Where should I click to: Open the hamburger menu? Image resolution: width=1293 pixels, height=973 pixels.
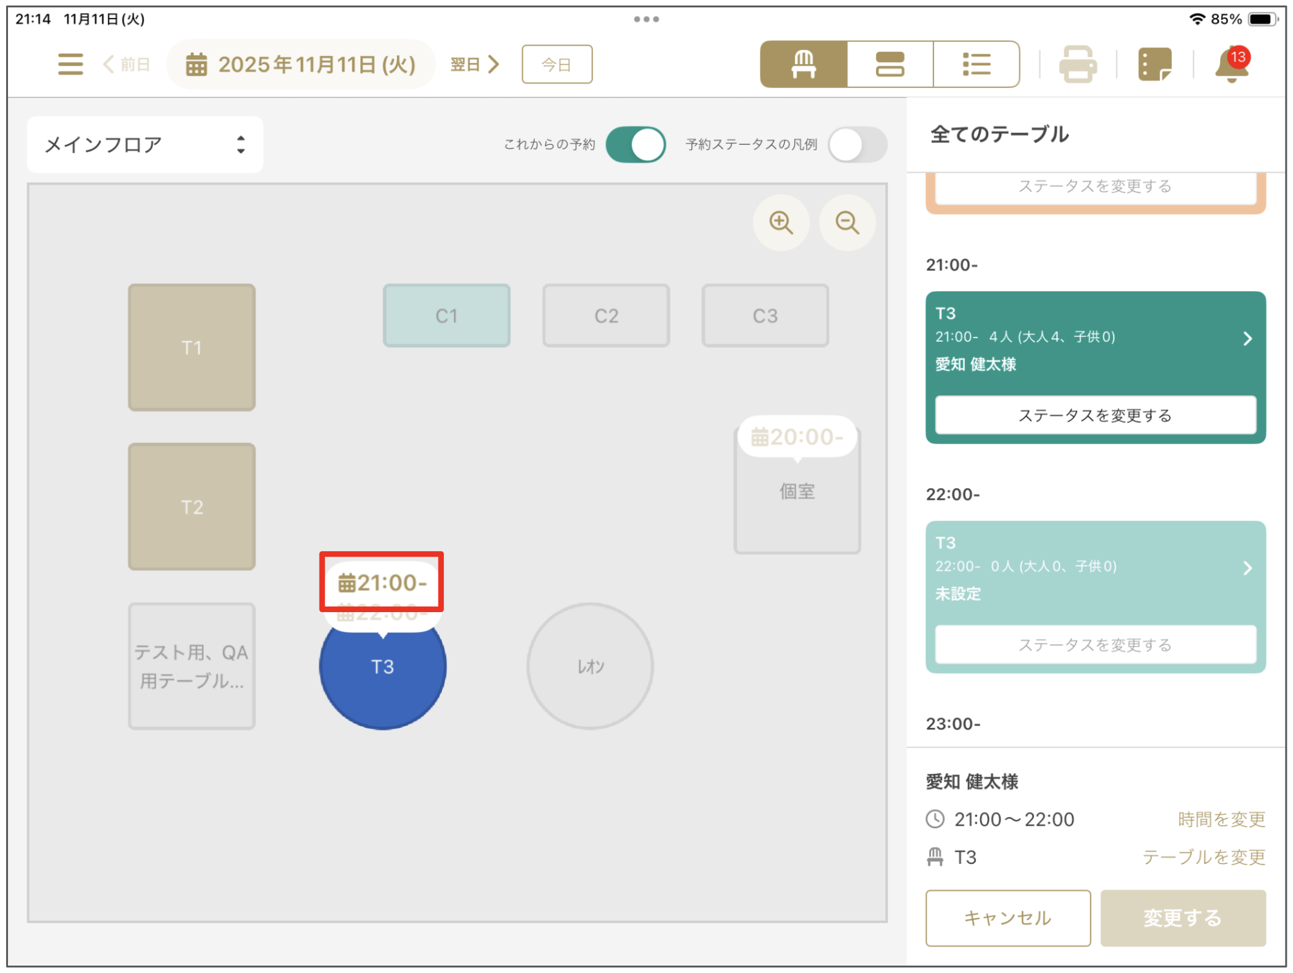70,64
